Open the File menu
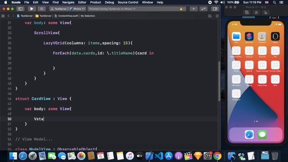 point(27,2)
